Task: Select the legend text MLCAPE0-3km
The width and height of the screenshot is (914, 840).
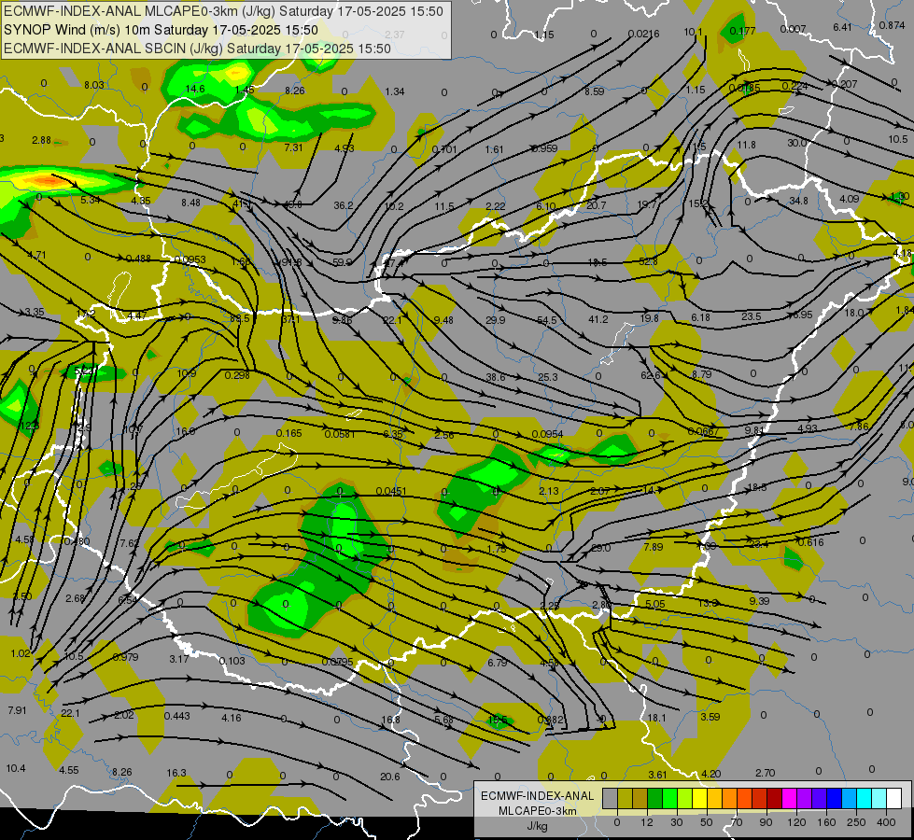Action: [x=537, y=811]
